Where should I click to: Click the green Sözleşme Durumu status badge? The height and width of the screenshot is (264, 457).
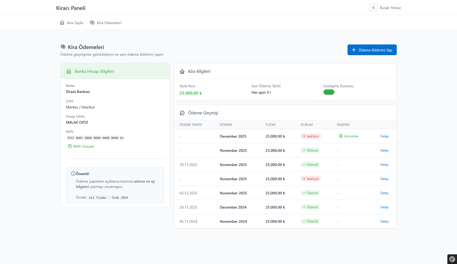click(328, 92)
